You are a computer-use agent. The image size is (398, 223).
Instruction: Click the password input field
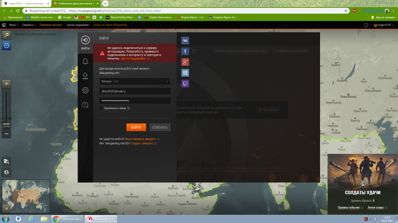(x=135, y=100)
